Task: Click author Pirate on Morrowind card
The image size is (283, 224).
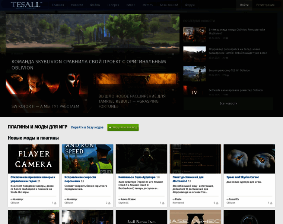Action: click(178, 199)
